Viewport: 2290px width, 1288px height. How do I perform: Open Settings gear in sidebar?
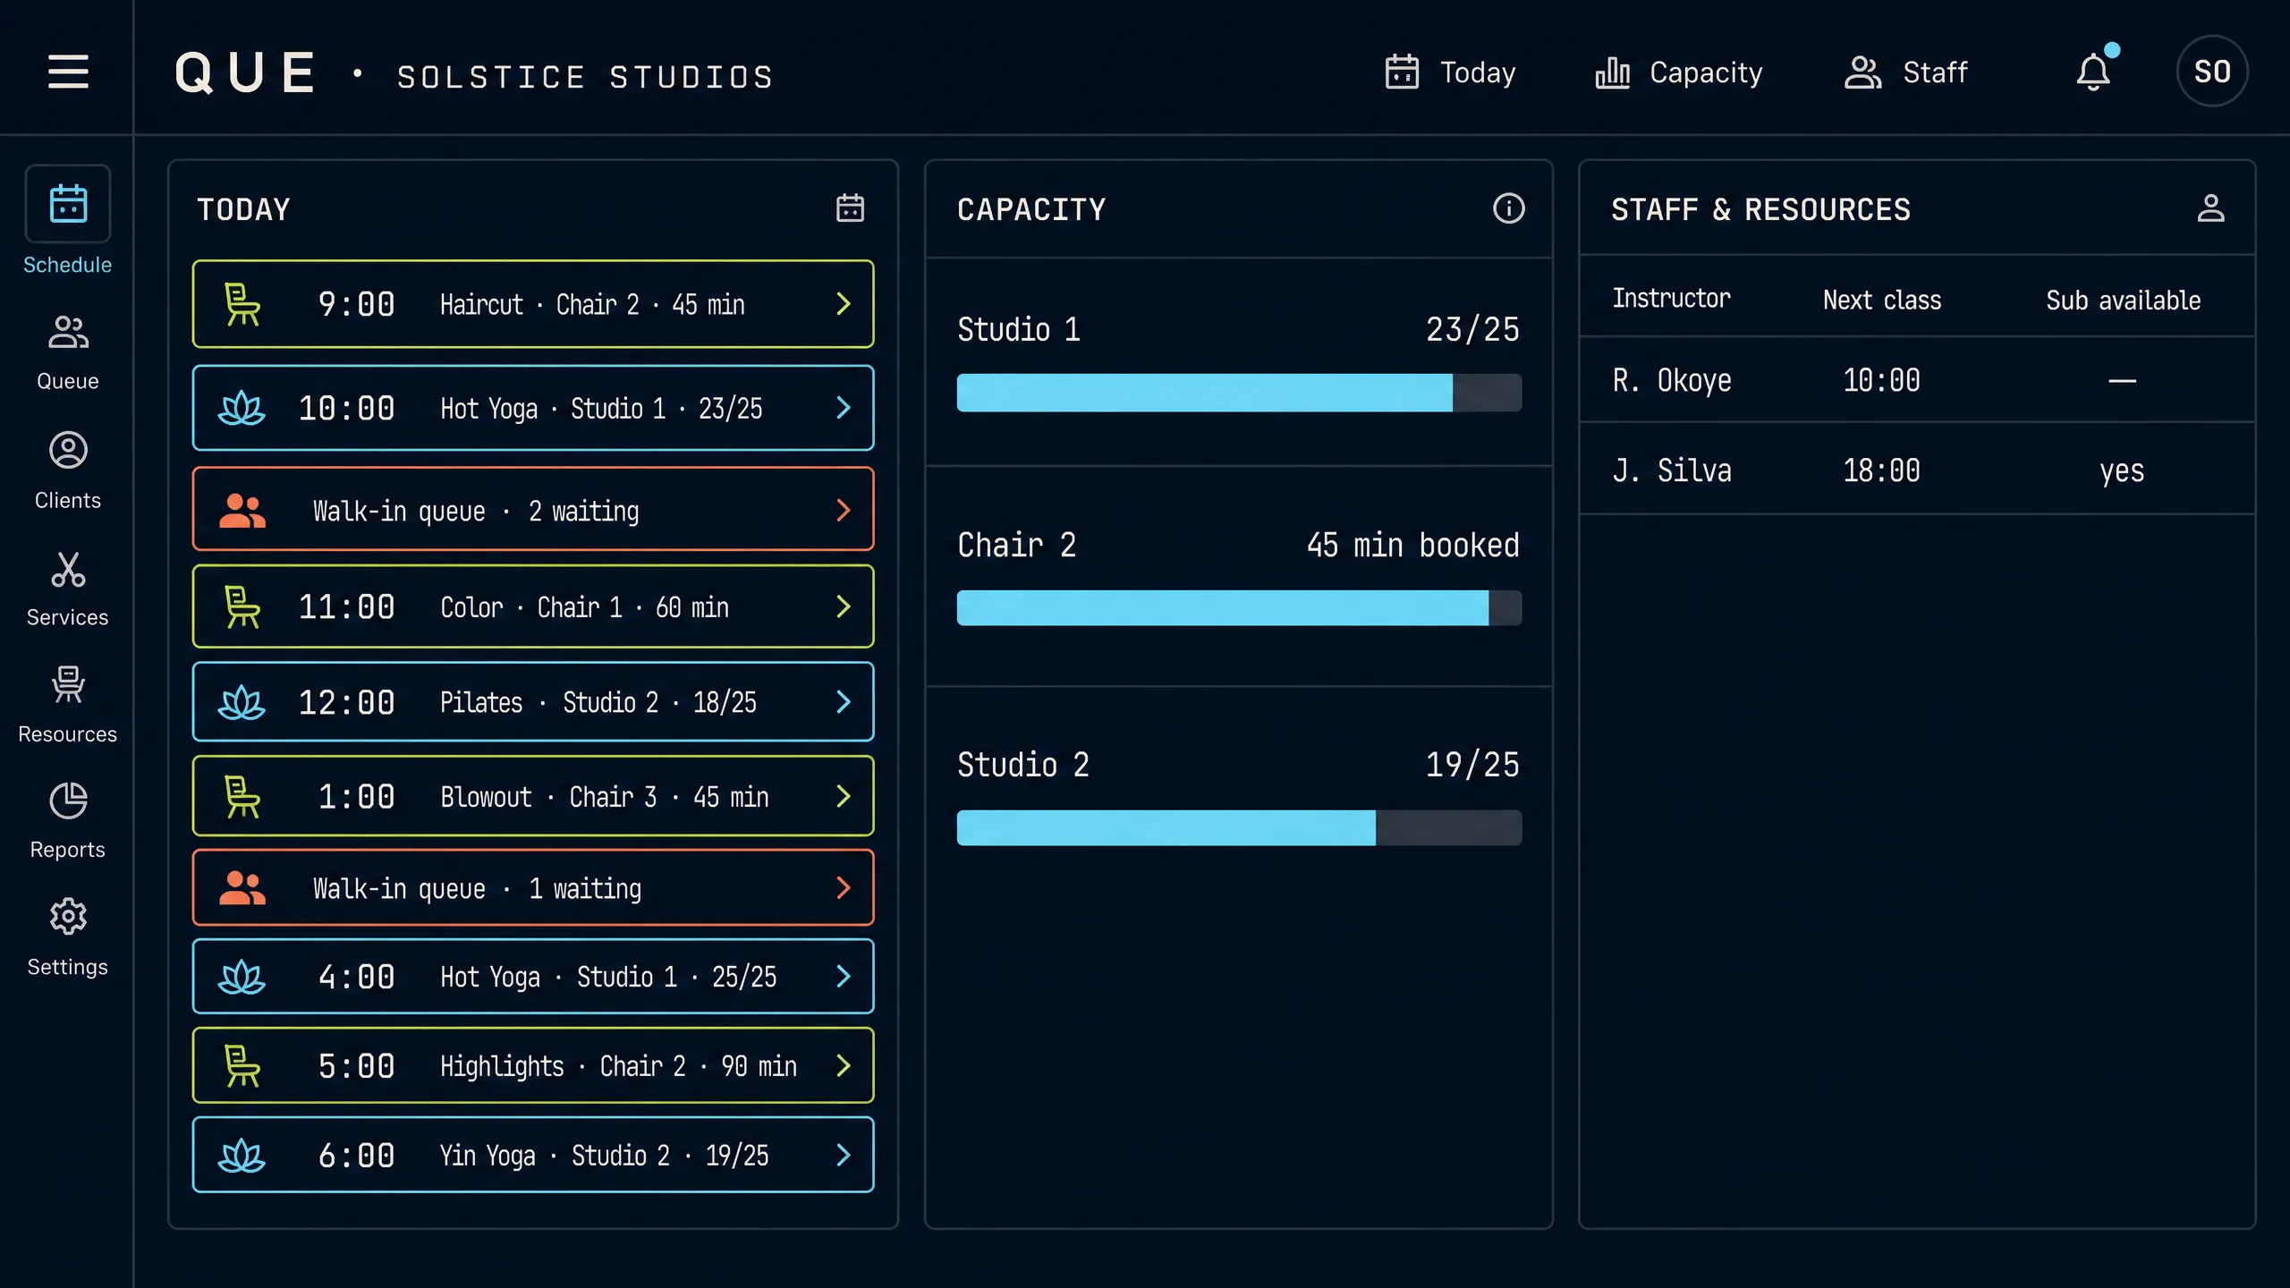click(68, 917)
